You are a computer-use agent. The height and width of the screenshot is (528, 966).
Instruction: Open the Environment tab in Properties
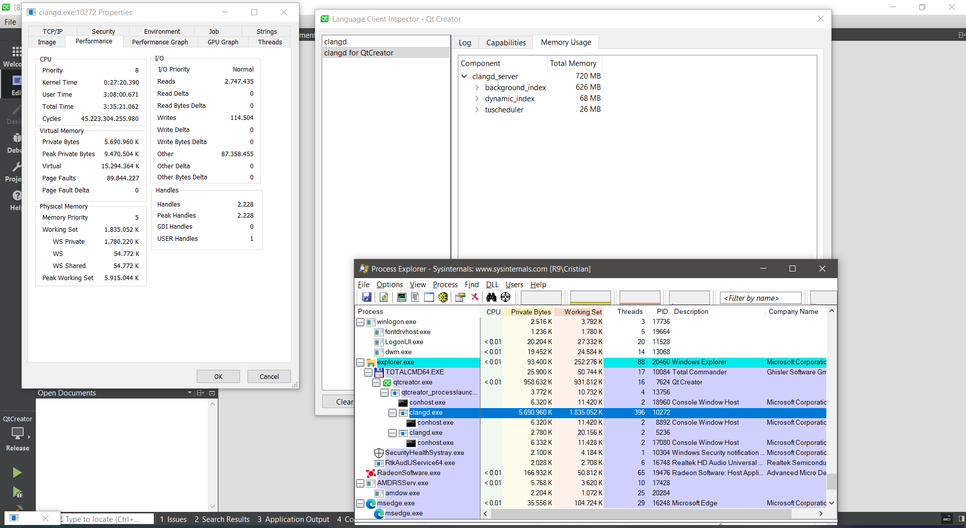pos(162,31)
